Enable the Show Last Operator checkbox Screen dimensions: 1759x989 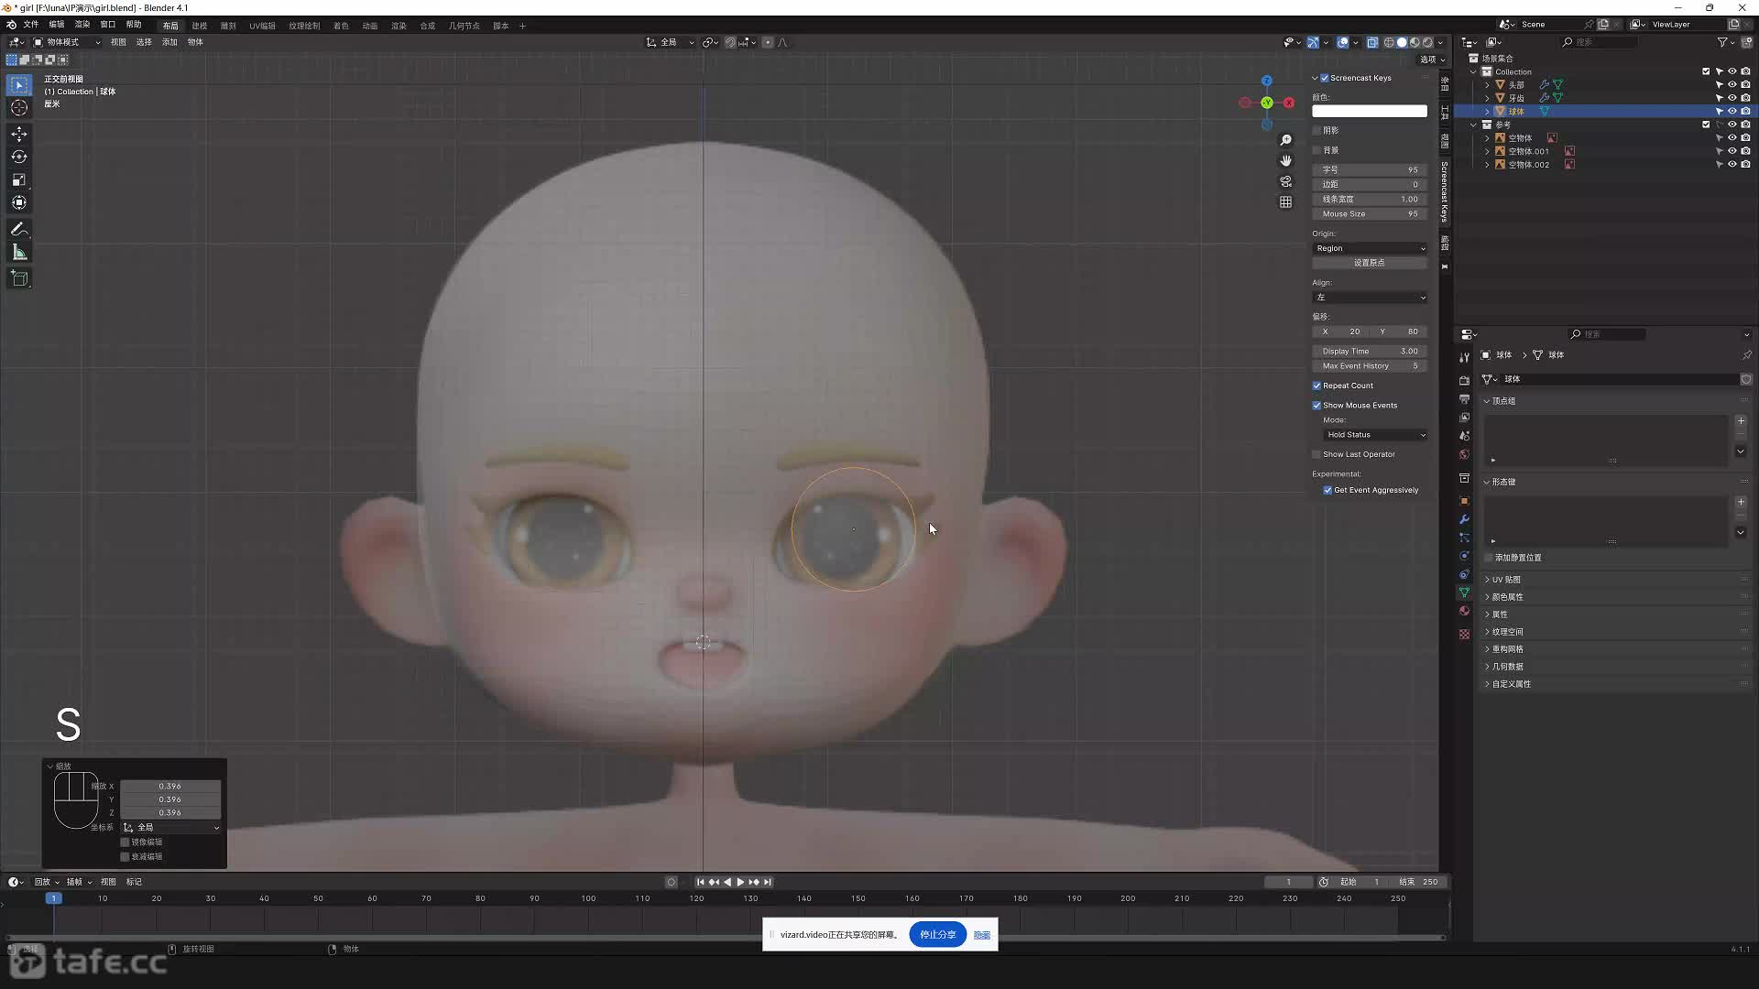click(x=1317, y=454)
